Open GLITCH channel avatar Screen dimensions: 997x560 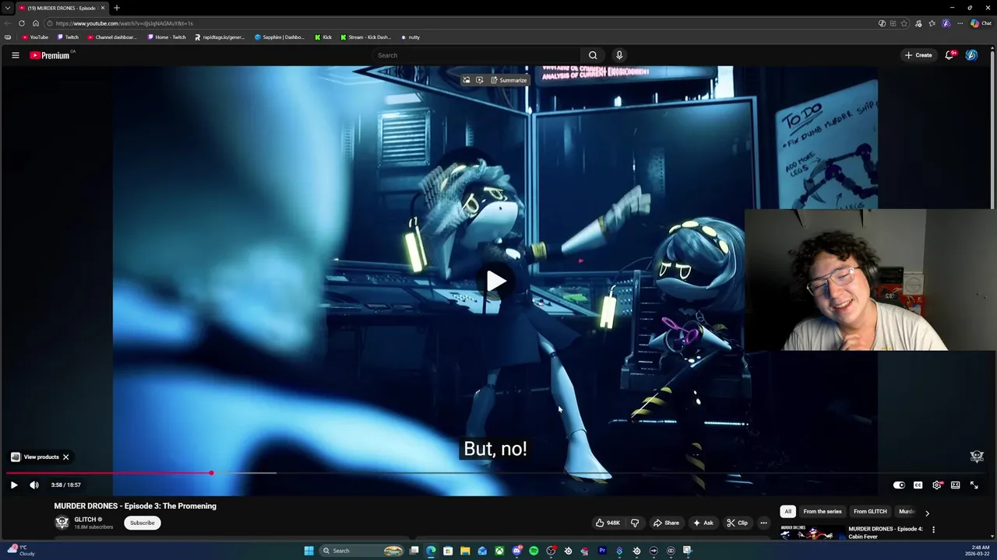62,523
